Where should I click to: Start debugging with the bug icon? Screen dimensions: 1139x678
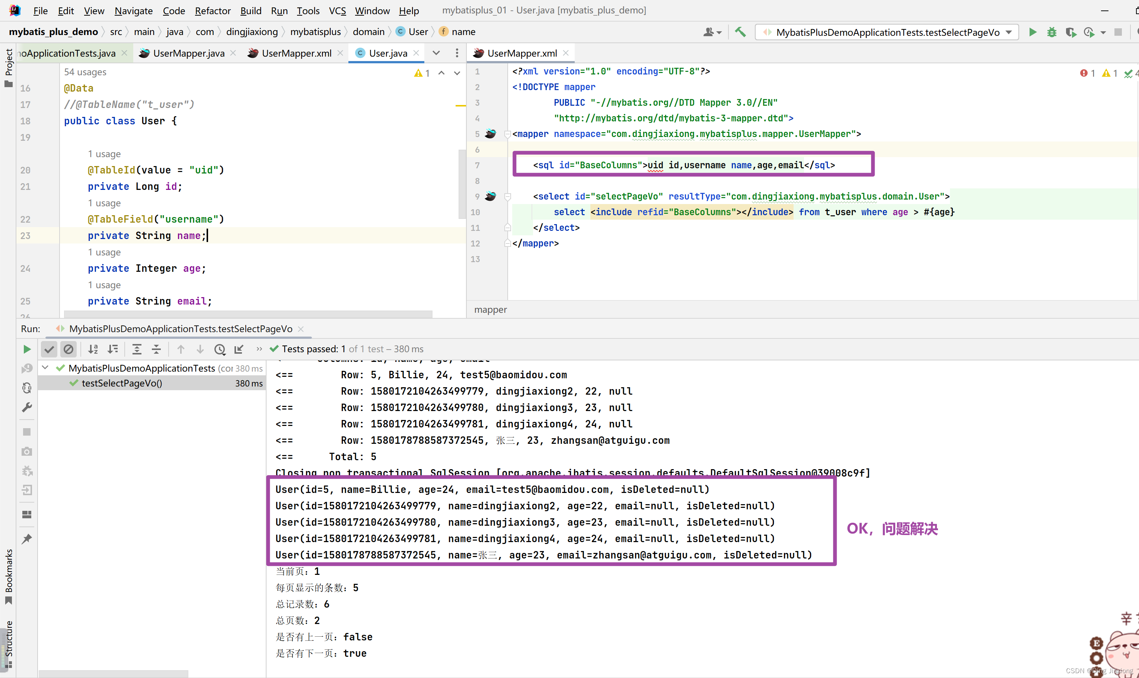click(x=1052, y=32)
